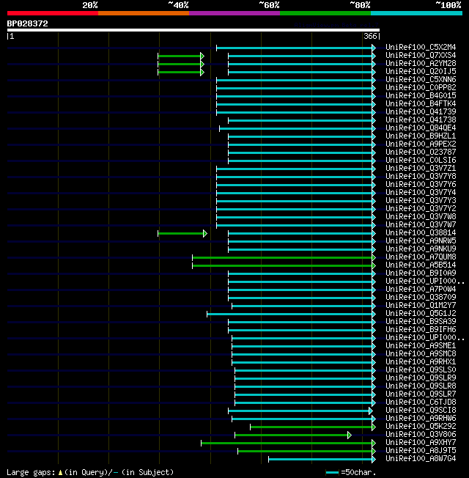
Task: Select the UniRef100_Q9SLR9 label
Action: point(421,378)
